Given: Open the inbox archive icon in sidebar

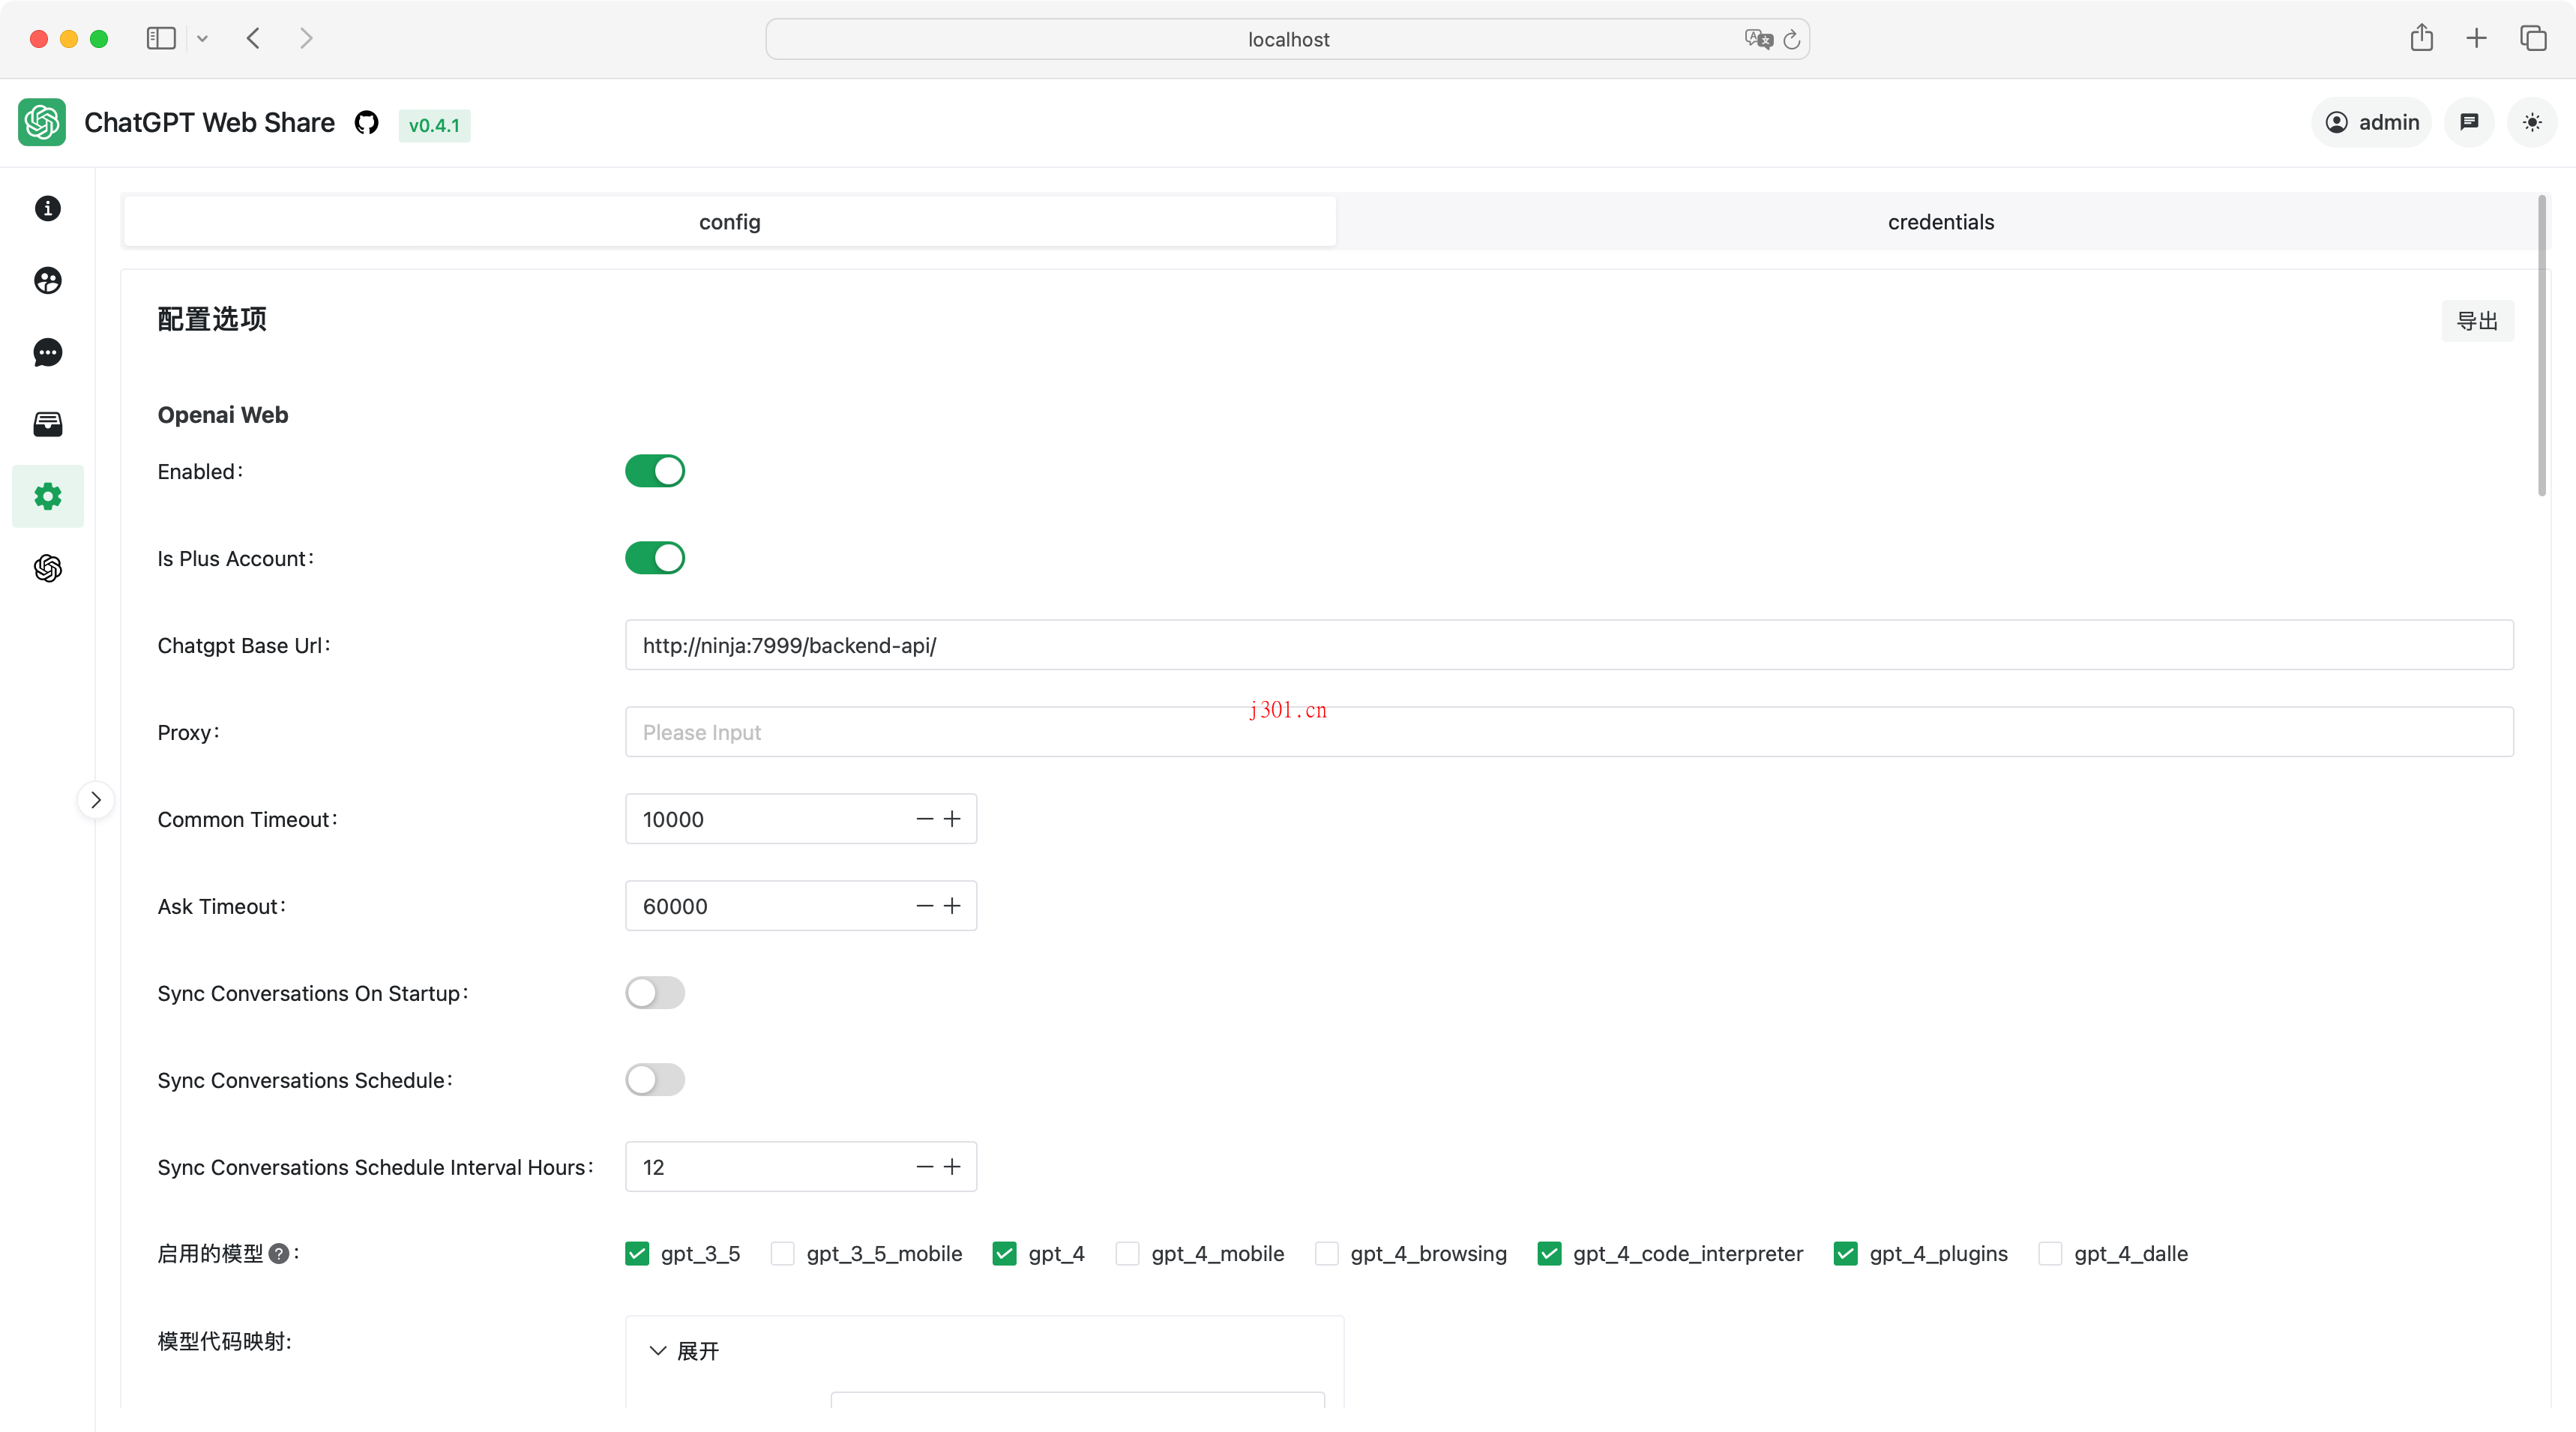Looking at the screenshot, I should (47, 424).
